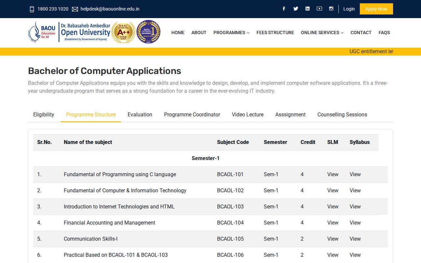Switch to the Asssignment tab

pyautogui.click(x=290, y=114)
